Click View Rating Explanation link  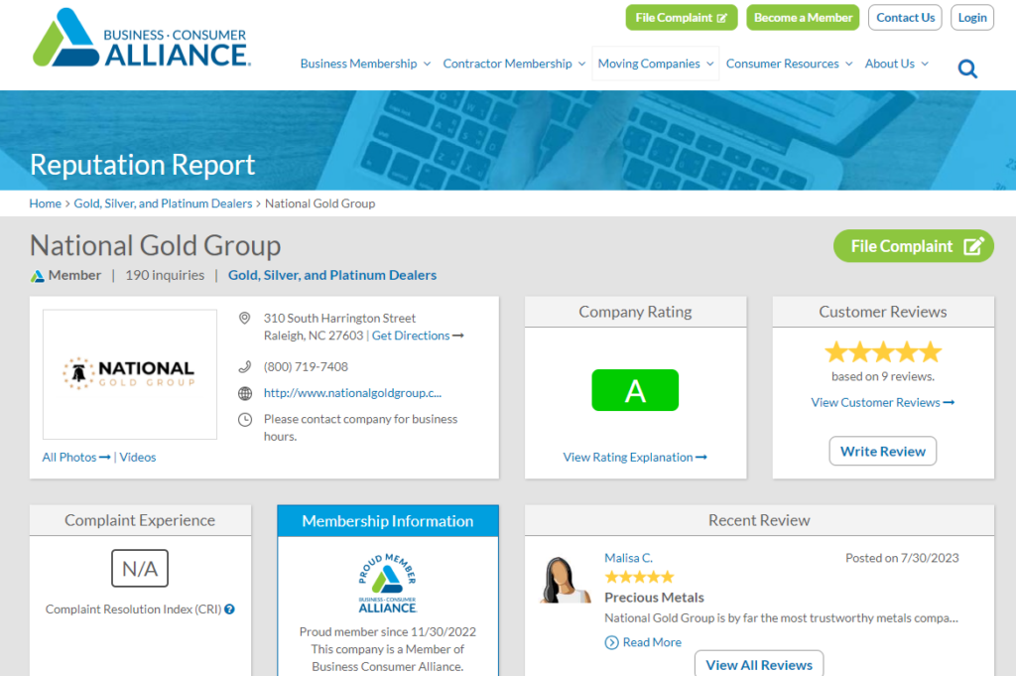point(634,457)
